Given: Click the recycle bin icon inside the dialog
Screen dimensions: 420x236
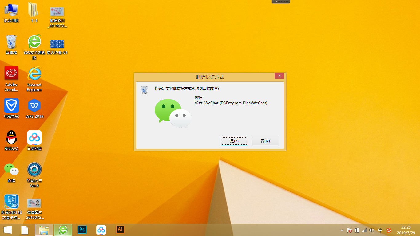Looking at the screenshot, I should coord(144,89).
